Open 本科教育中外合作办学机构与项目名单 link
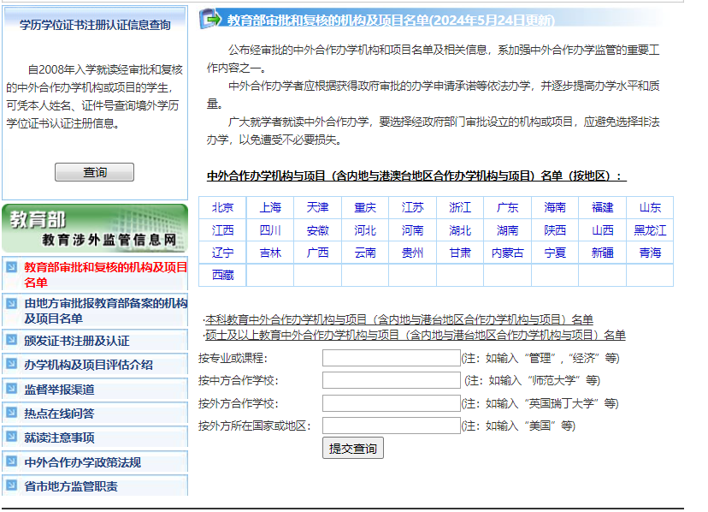This screenshot has width=708, height=512. click(399, 320)
